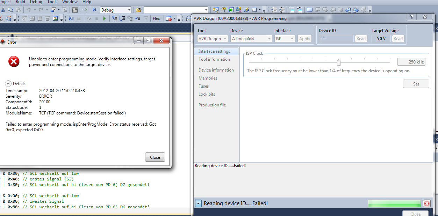Click the Step Over icon
This screenshot has width=438, height=216.
pos(122,18)
